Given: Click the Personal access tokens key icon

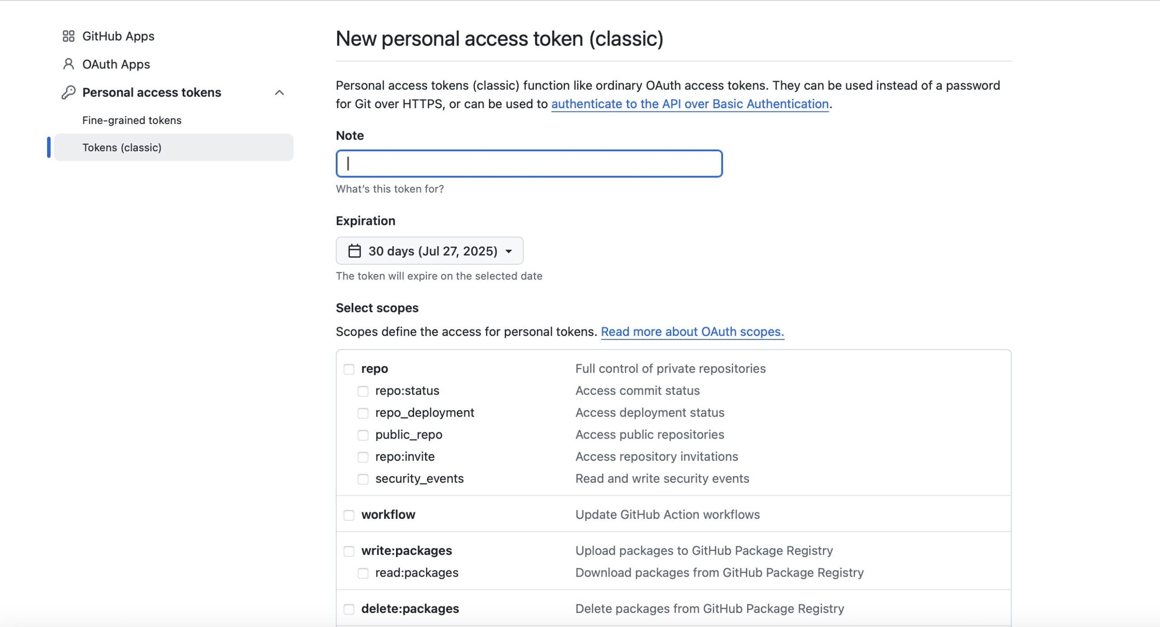Looking at the screenshot, I should click(68, 92).
